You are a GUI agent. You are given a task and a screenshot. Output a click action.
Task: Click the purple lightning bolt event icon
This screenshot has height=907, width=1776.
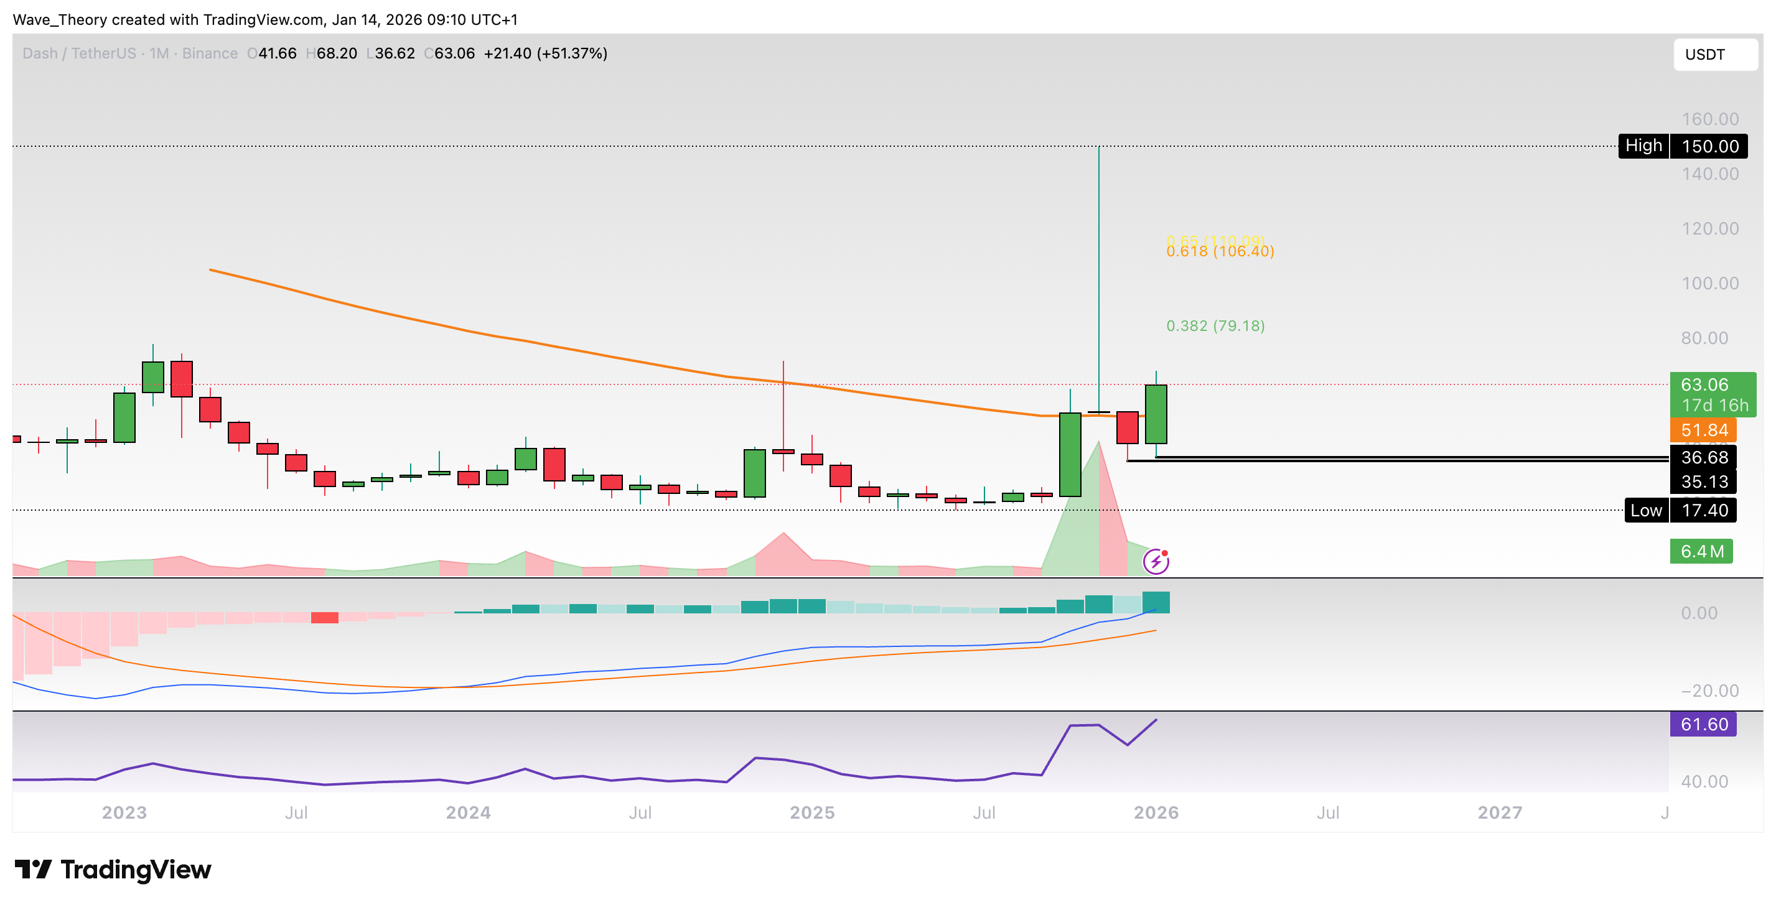click(x=1156, y=562)
